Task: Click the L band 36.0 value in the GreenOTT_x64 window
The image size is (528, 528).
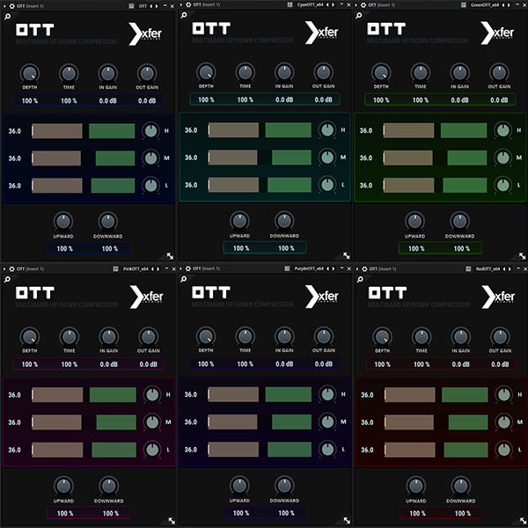Action: (366, 185)
